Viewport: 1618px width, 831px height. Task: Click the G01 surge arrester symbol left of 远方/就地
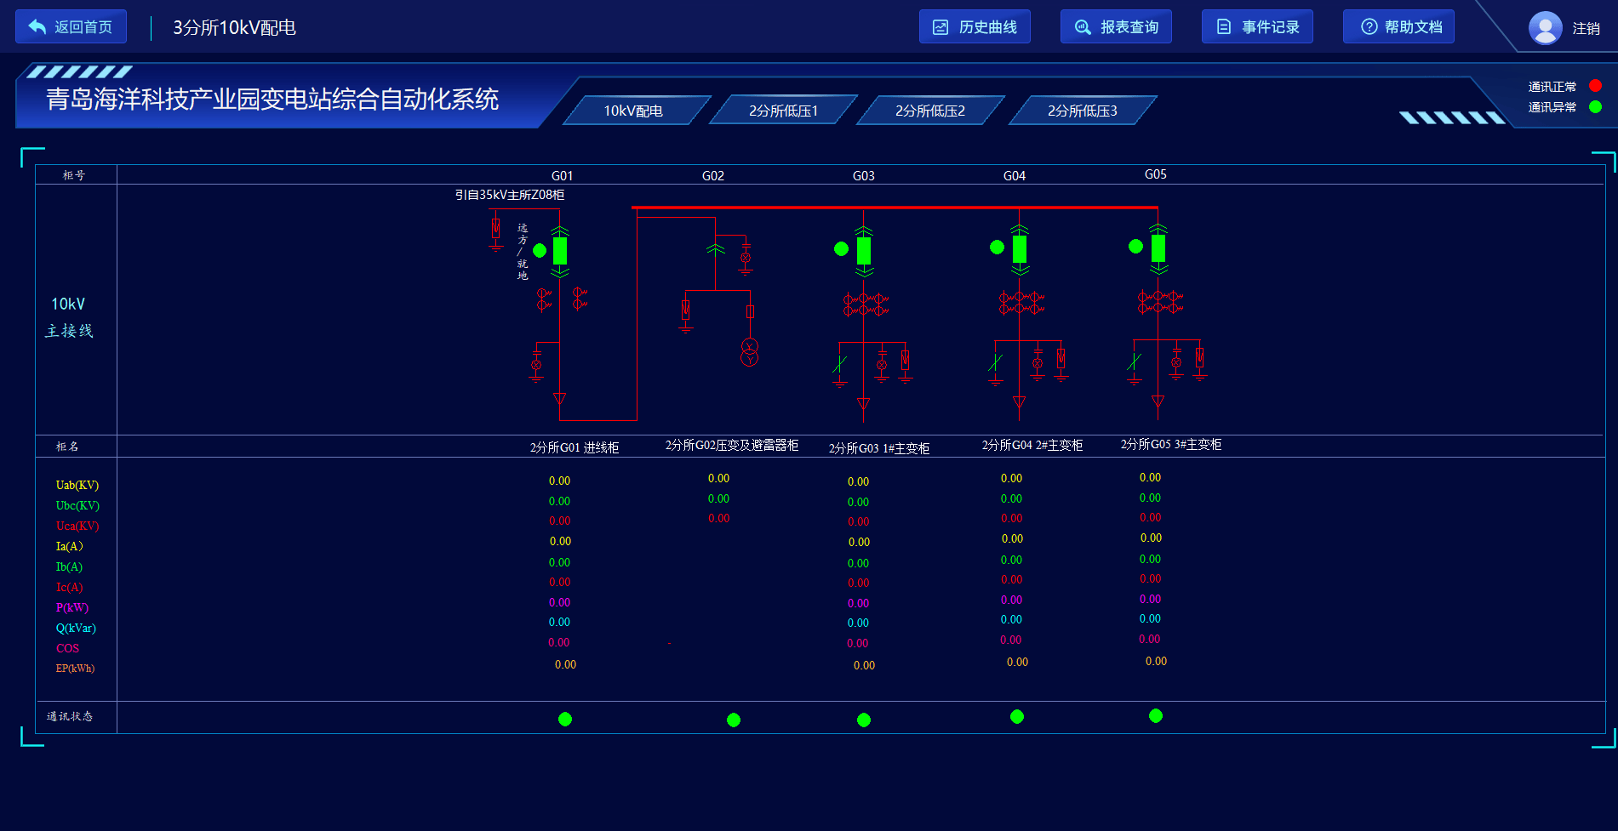tap(496, 233)
